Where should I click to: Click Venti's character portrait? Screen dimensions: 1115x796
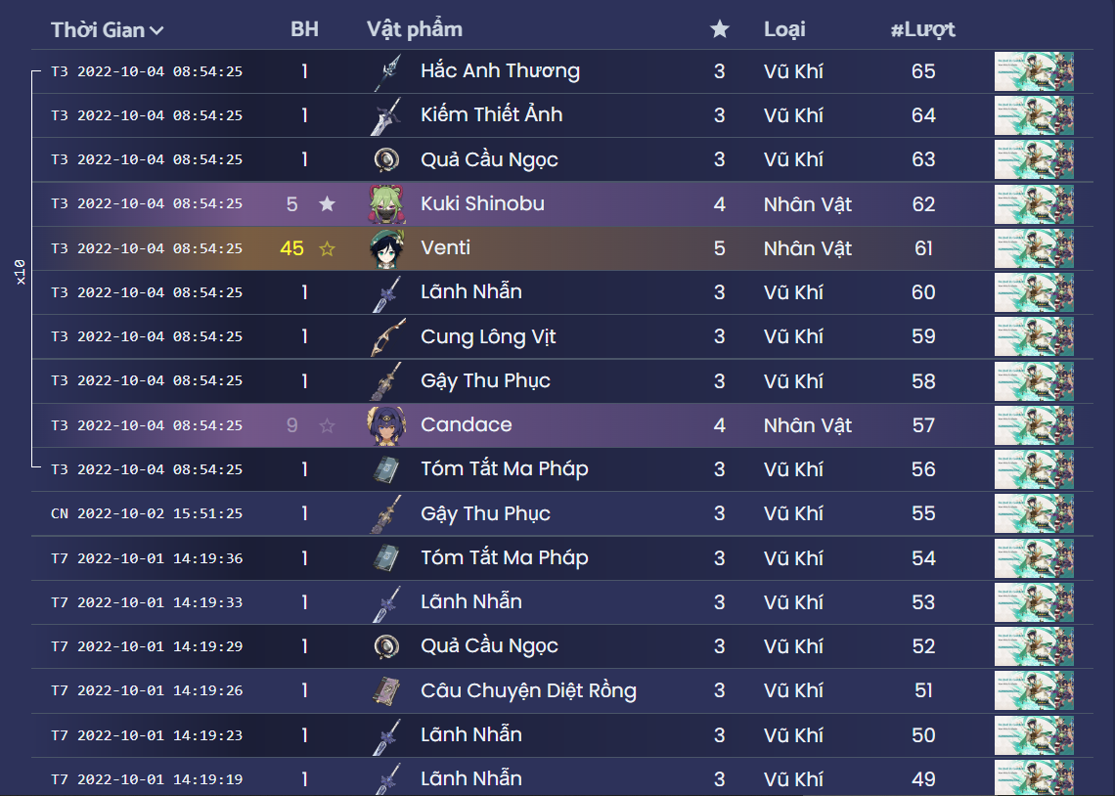[387, 247]
